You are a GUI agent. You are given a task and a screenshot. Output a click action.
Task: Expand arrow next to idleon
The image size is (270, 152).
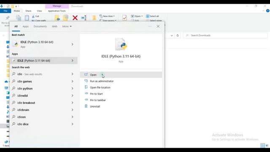[73, 117]
